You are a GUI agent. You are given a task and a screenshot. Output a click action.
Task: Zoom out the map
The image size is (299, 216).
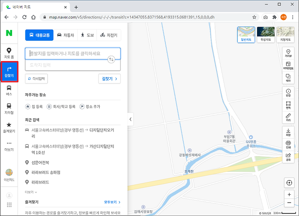tap(289, 203)
